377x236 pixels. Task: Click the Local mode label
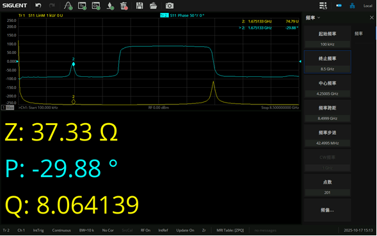pos(367,6)
